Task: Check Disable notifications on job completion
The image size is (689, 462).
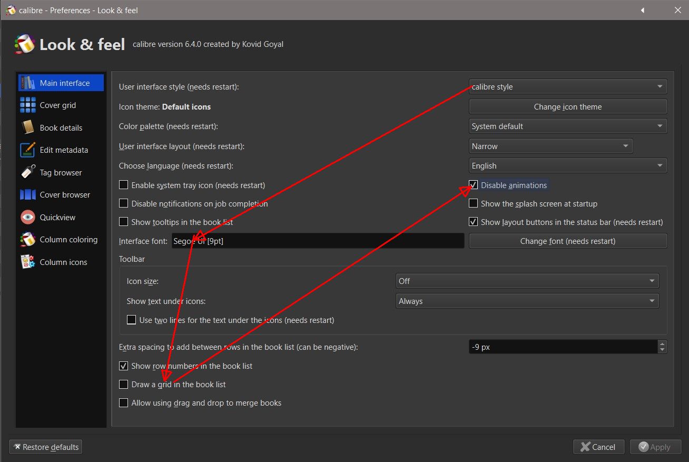Action: (x=123, y=203)
